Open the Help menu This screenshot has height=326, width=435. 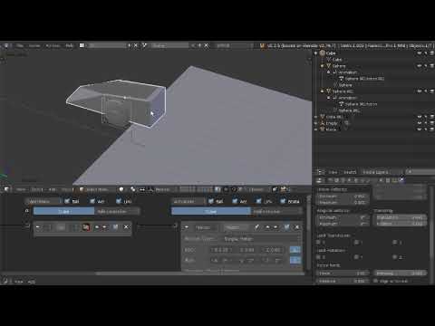pyautogui.click(x=69, y=45)
